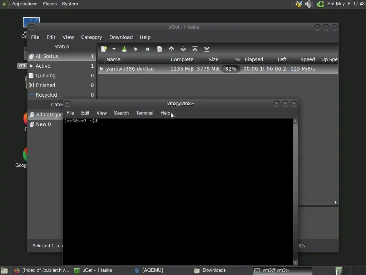Click the save/green download arrow toolbar icon
The image size is (366, 275).
[x=124, y=49]
